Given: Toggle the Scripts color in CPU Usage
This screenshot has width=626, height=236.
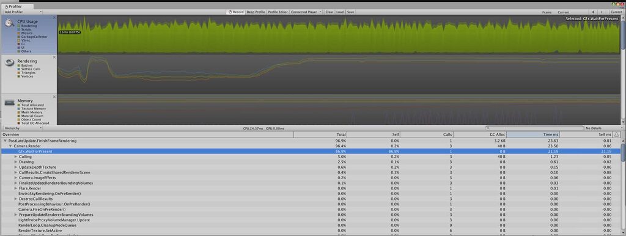Looking at the screenshot, I should point(26,29).
